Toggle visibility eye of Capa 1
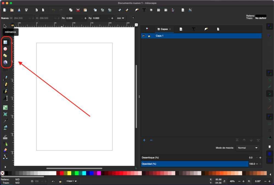Image resolution: width=274 pixels, height=185 pixels. coord(144,36)
